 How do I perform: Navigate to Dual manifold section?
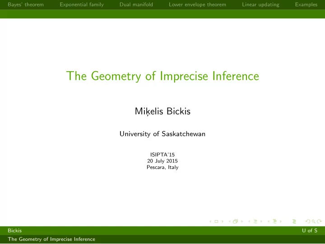click(x=136, y=5)
